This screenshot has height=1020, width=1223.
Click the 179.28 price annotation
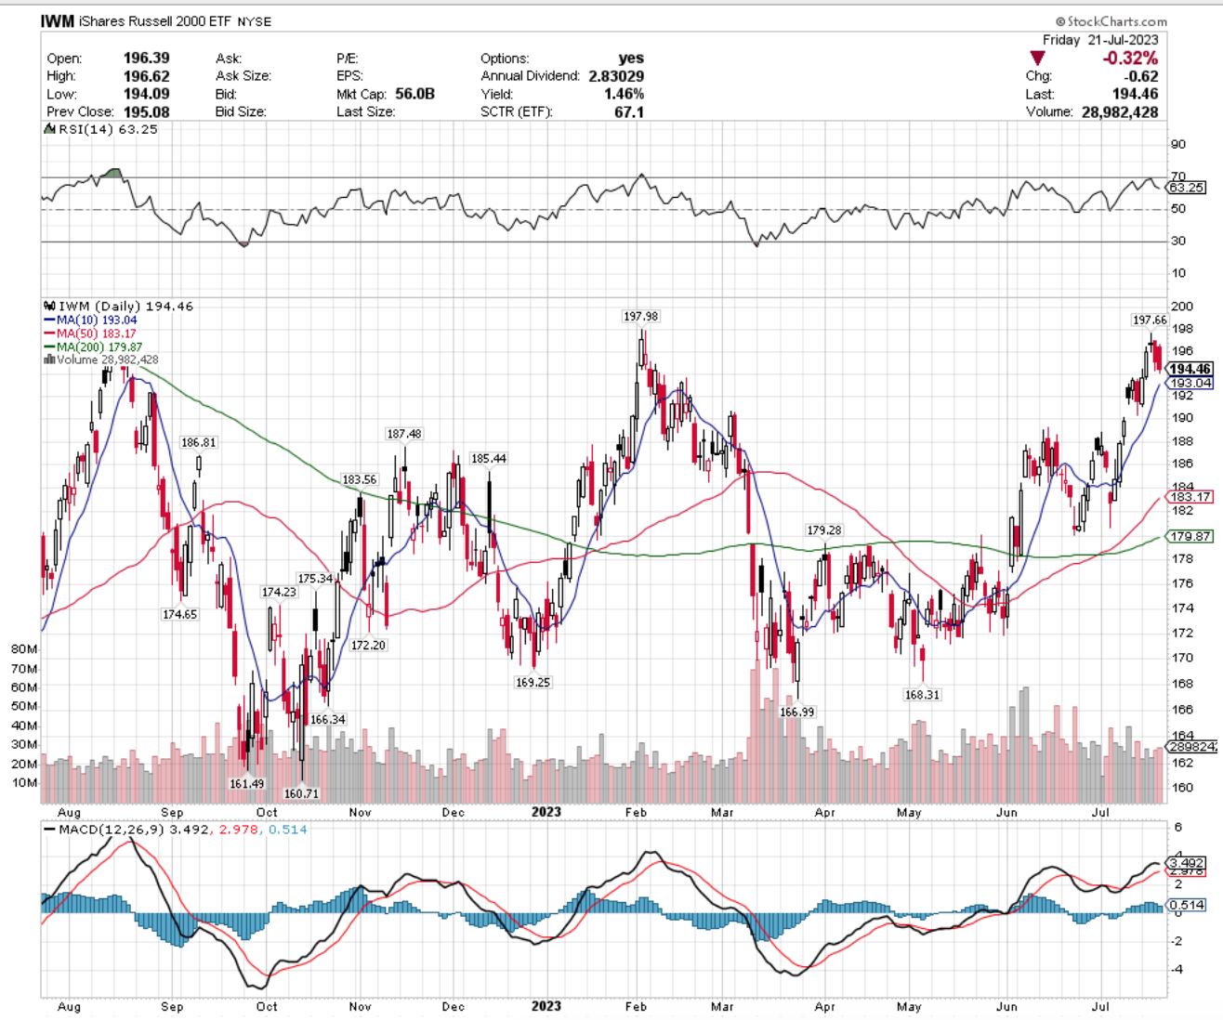[x=824, y=530]
